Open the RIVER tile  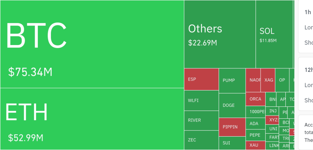(x=201, y=120)
